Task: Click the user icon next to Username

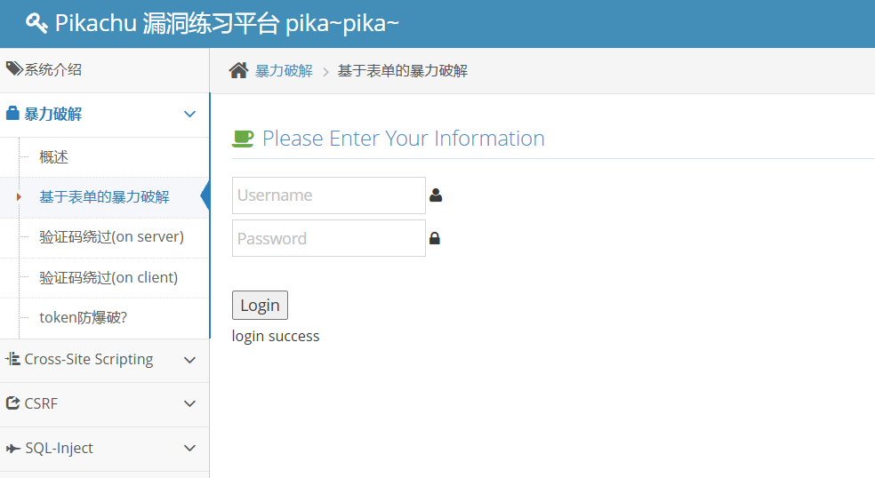Action: tap(436, 195)
